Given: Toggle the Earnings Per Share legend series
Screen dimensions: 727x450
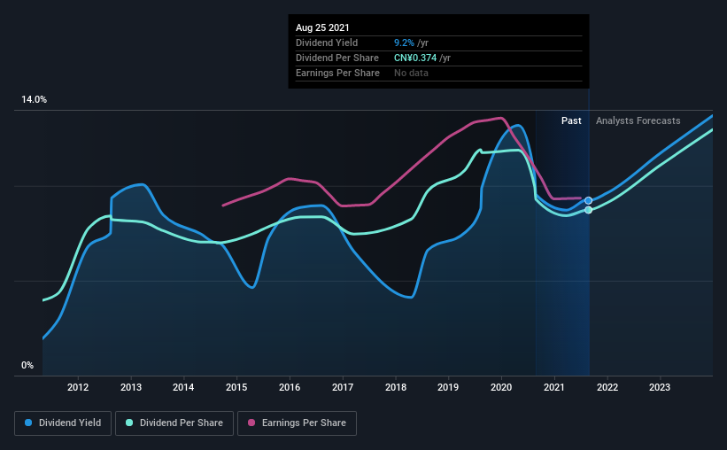Looking at the screenshot, I should (x=297, y=423).
